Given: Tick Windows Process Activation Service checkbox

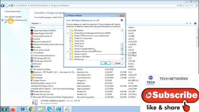Looking at the screenshot, I should pyautogui.click(x=70, y=52).
